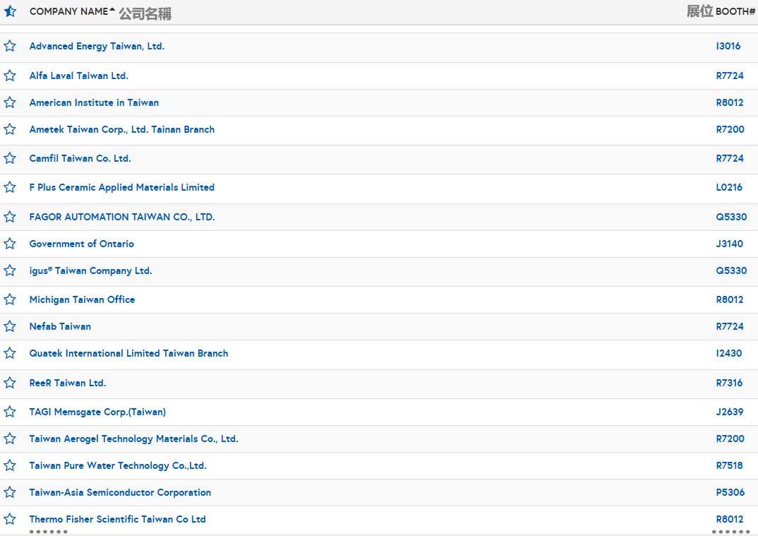Go to igus booth Q5330

[x=731, y=270]
